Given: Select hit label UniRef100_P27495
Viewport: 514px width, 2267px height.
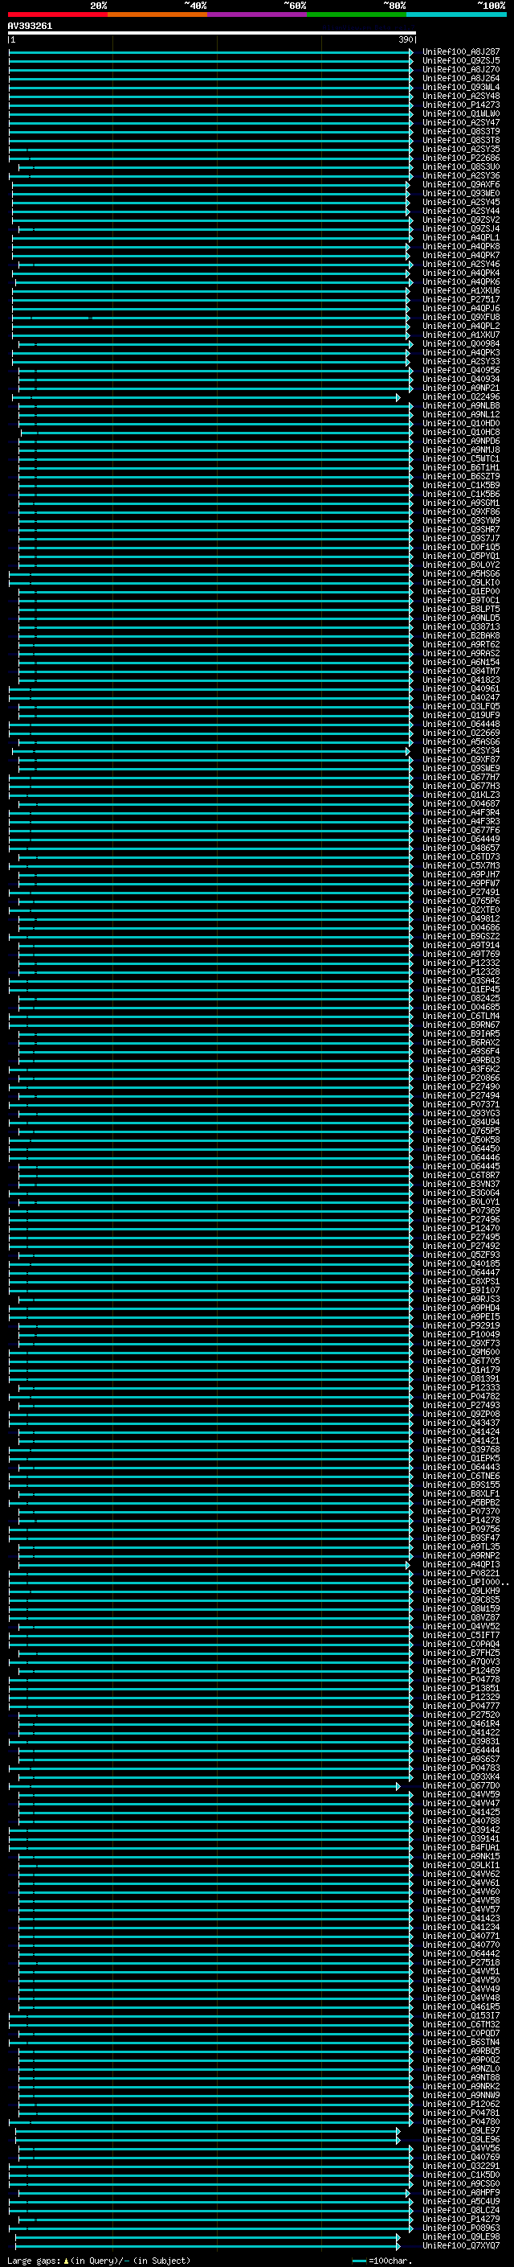Looking at the screenshot, I should point(461,1238).
